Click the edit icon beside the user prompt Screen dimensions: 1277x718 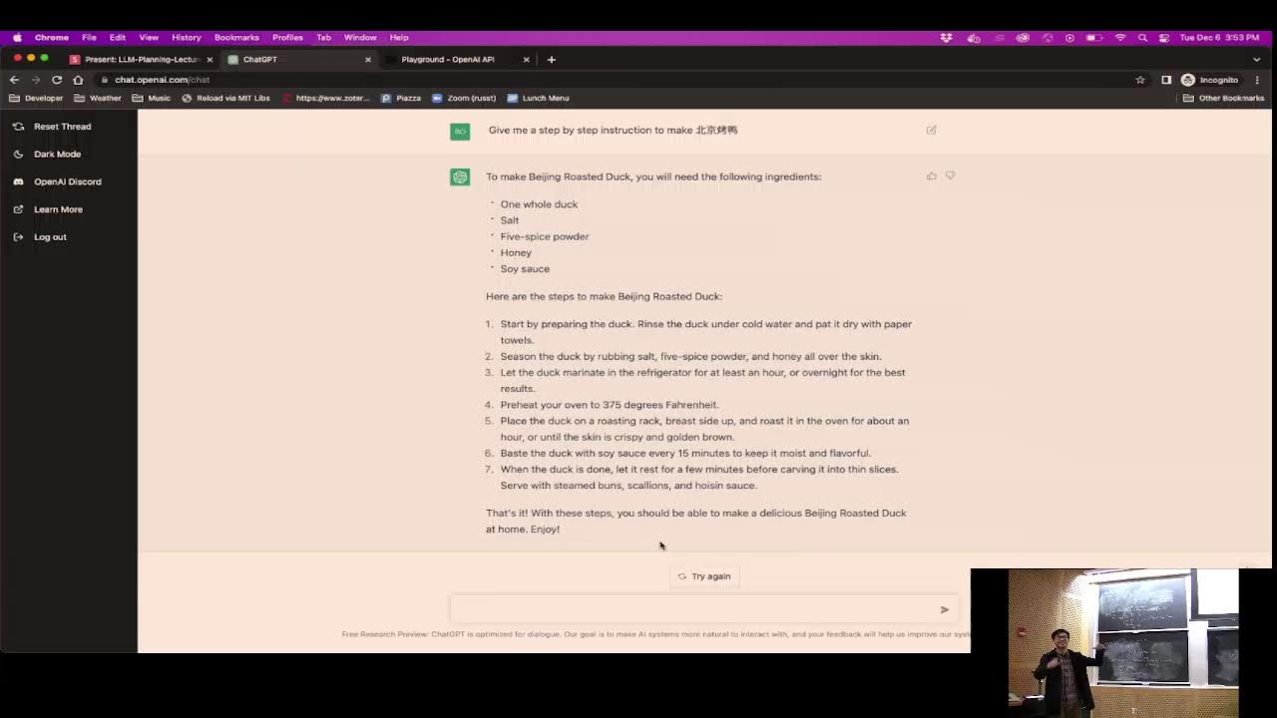click(932, 130)
